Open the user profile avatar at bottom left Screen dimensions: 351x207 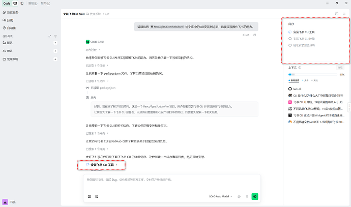coord(5,202)
